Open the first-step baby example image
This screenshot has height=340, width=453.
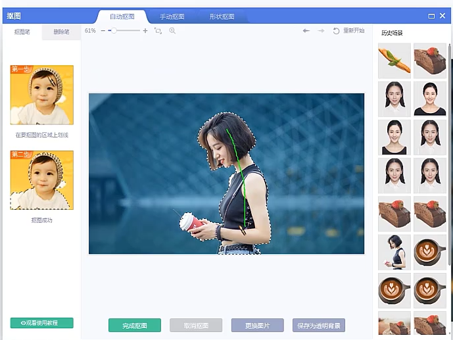tap(42, 95)
